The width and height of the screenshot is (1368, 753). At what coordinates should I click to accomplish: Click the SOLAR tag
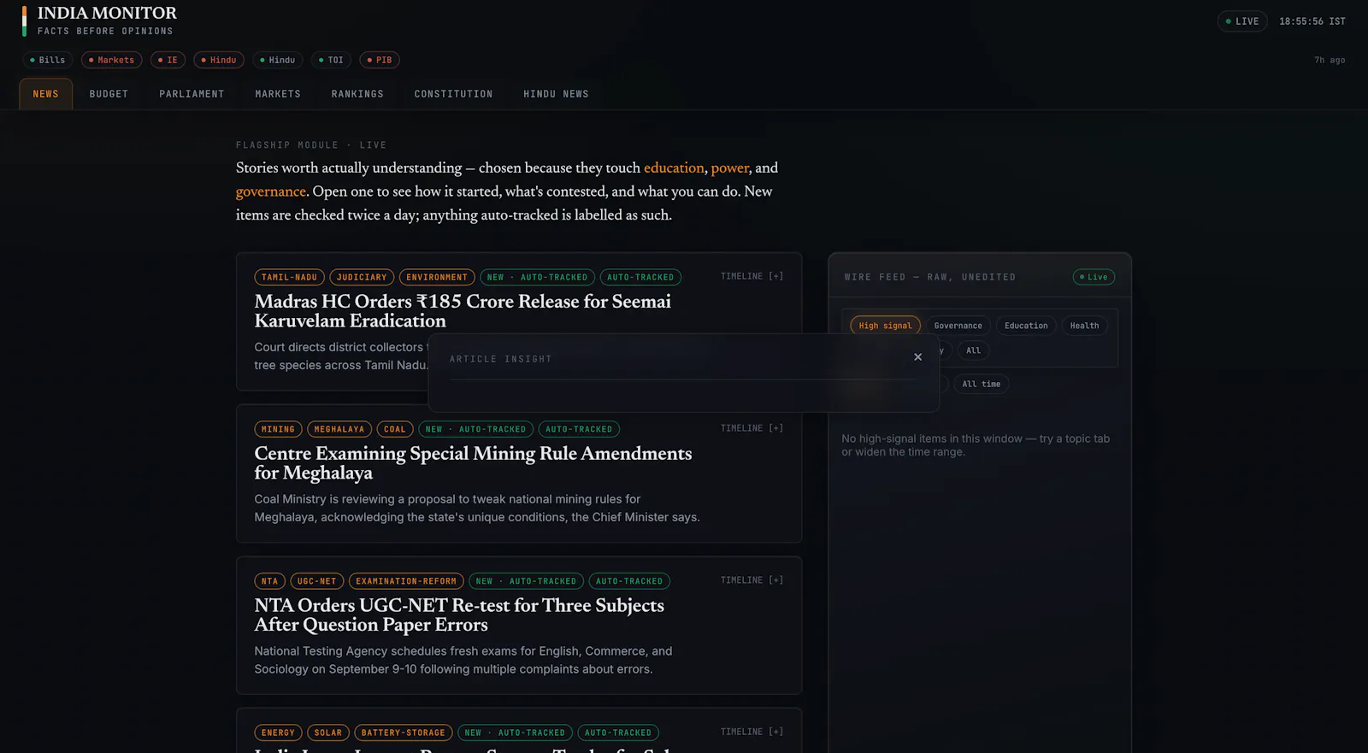pyautogui.click(x=328, y=732)
